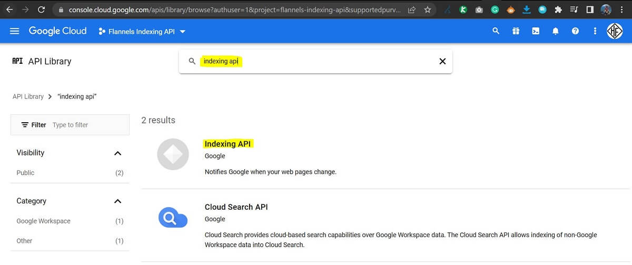Click the Filter lines icon
The width and height of the screenshot is (632, 265).
point(25,125)
